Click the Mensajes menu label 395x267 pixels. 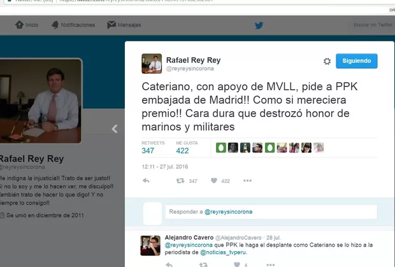pos(129,25)
